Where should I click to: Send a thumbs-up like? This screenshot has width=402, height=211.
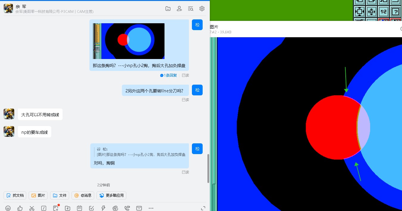20,208
